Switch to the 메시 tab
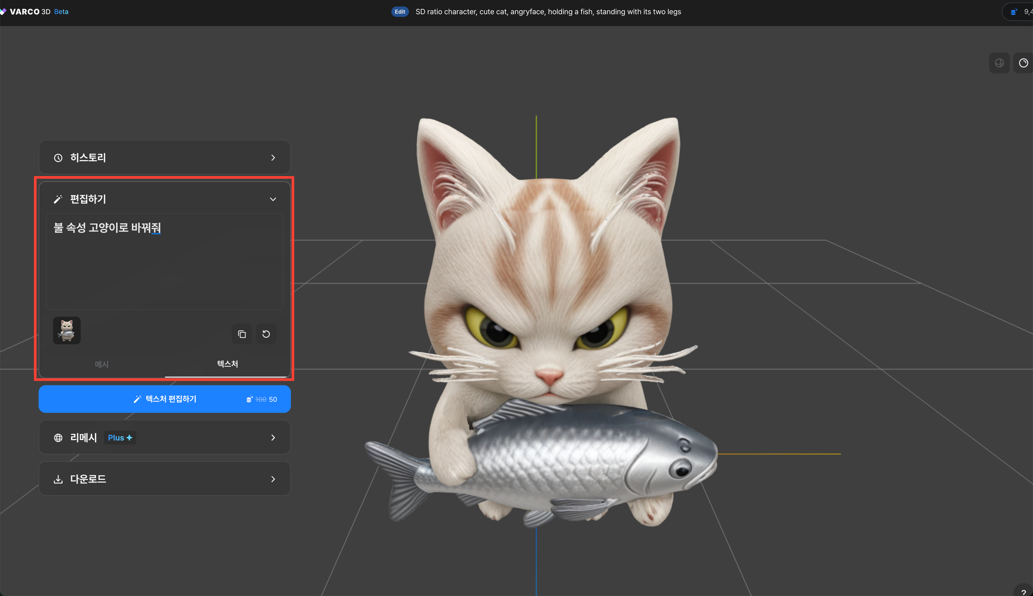This screenshot has height=596, width=1033. point(102,365)
